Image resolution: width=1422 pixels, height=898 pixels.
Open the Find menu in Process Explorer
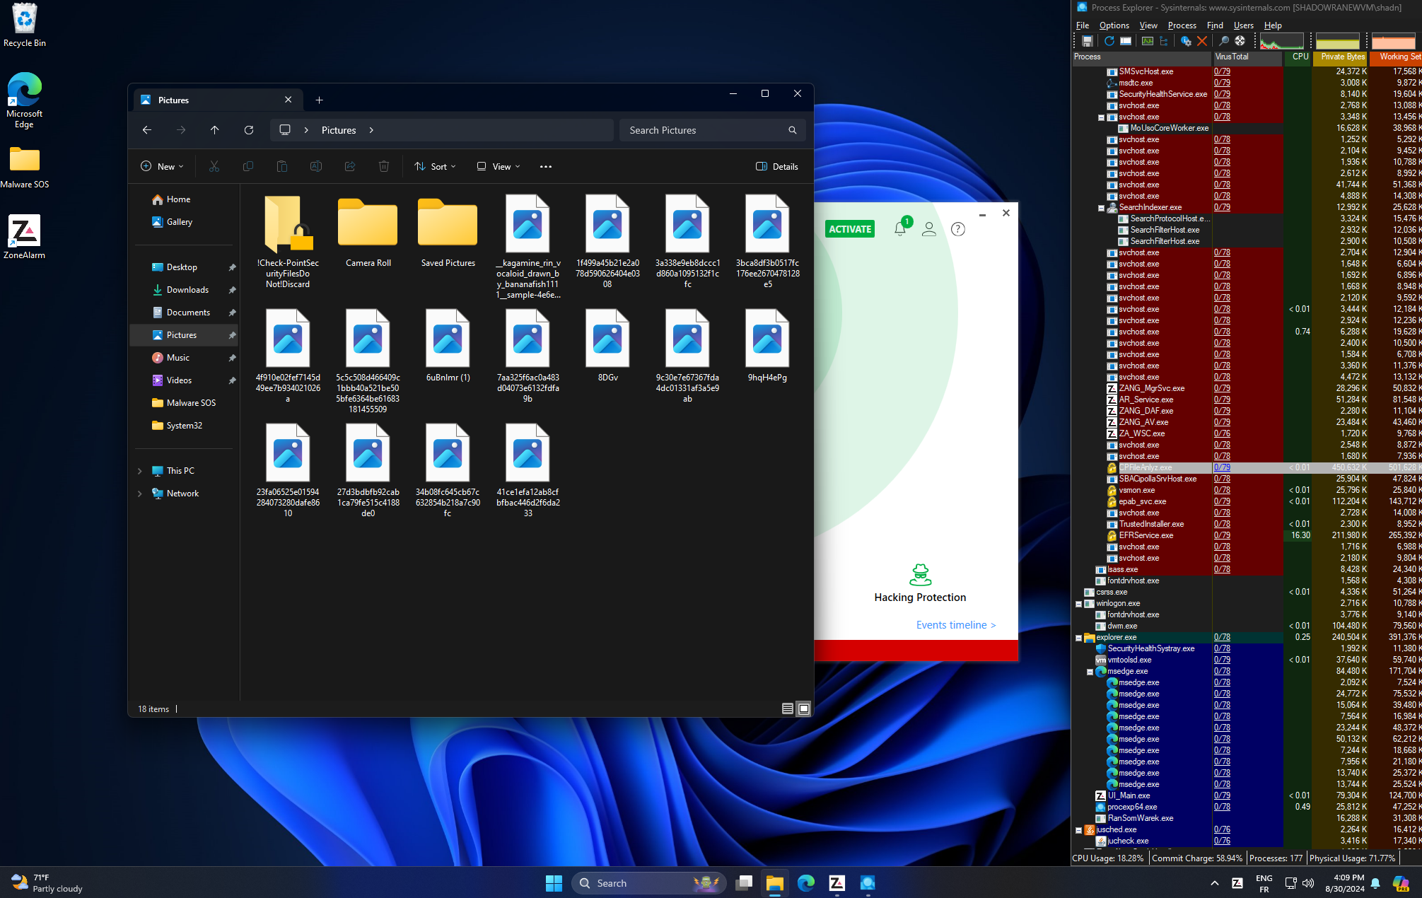(x=1215, y=25)
